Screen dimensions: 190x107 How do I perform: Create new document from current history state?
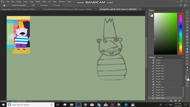[x=171, y=101]
